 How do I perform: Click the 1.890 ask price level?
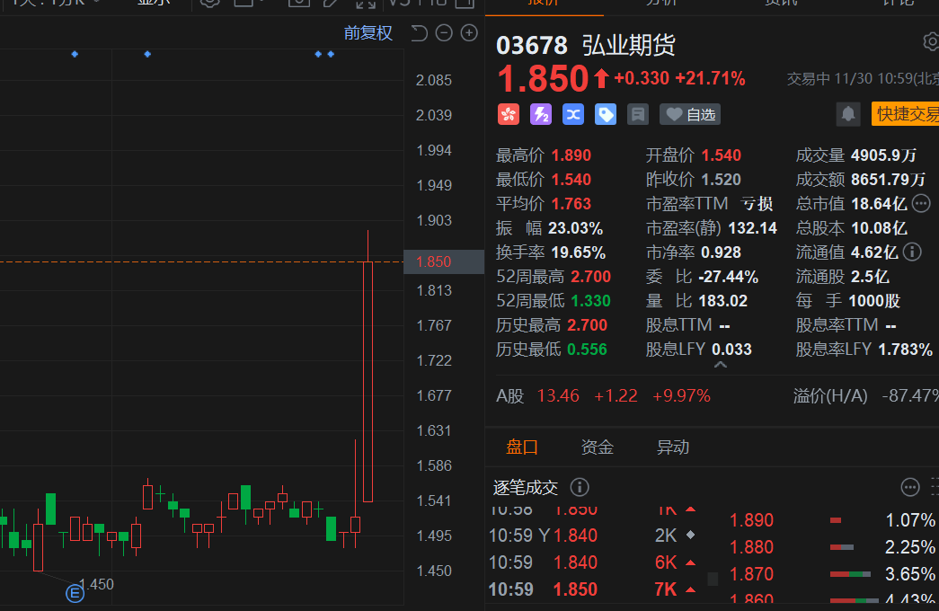pos(751,520)
